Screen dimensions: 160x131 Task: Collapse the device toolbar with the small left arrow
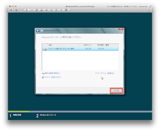tap(70, 10)
